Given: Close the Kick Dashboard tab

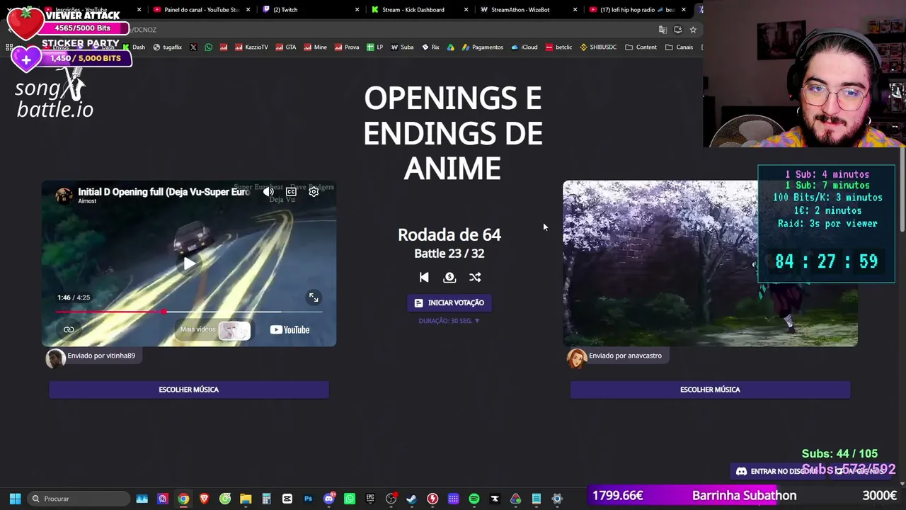Looking at the screenshot, I should coord(466,10).
